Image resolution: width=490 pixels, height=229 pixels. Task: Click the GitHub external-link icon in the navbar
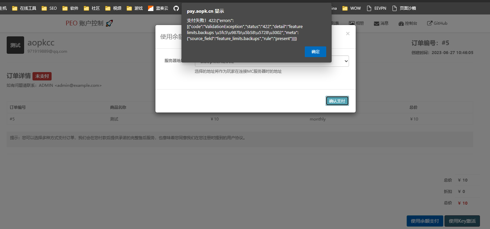[430, 23]
